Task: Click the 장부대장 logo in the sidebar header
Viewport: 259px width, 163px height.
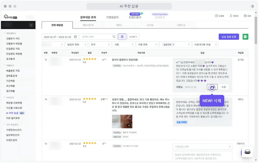Action: 10,17
